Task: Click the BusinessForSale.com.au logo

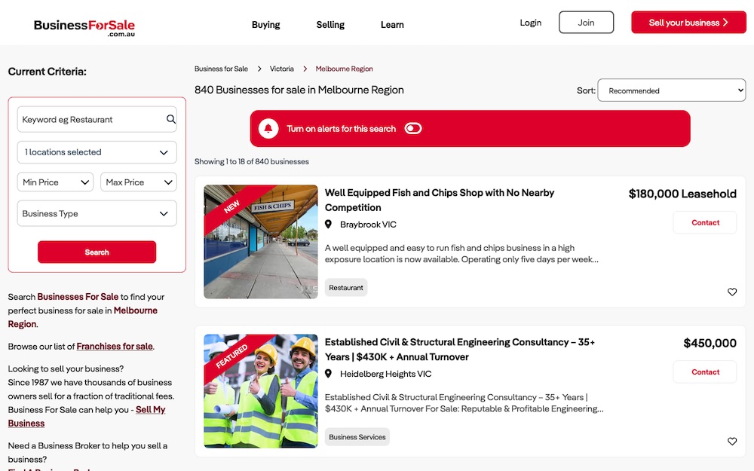Action: [84, 27]
